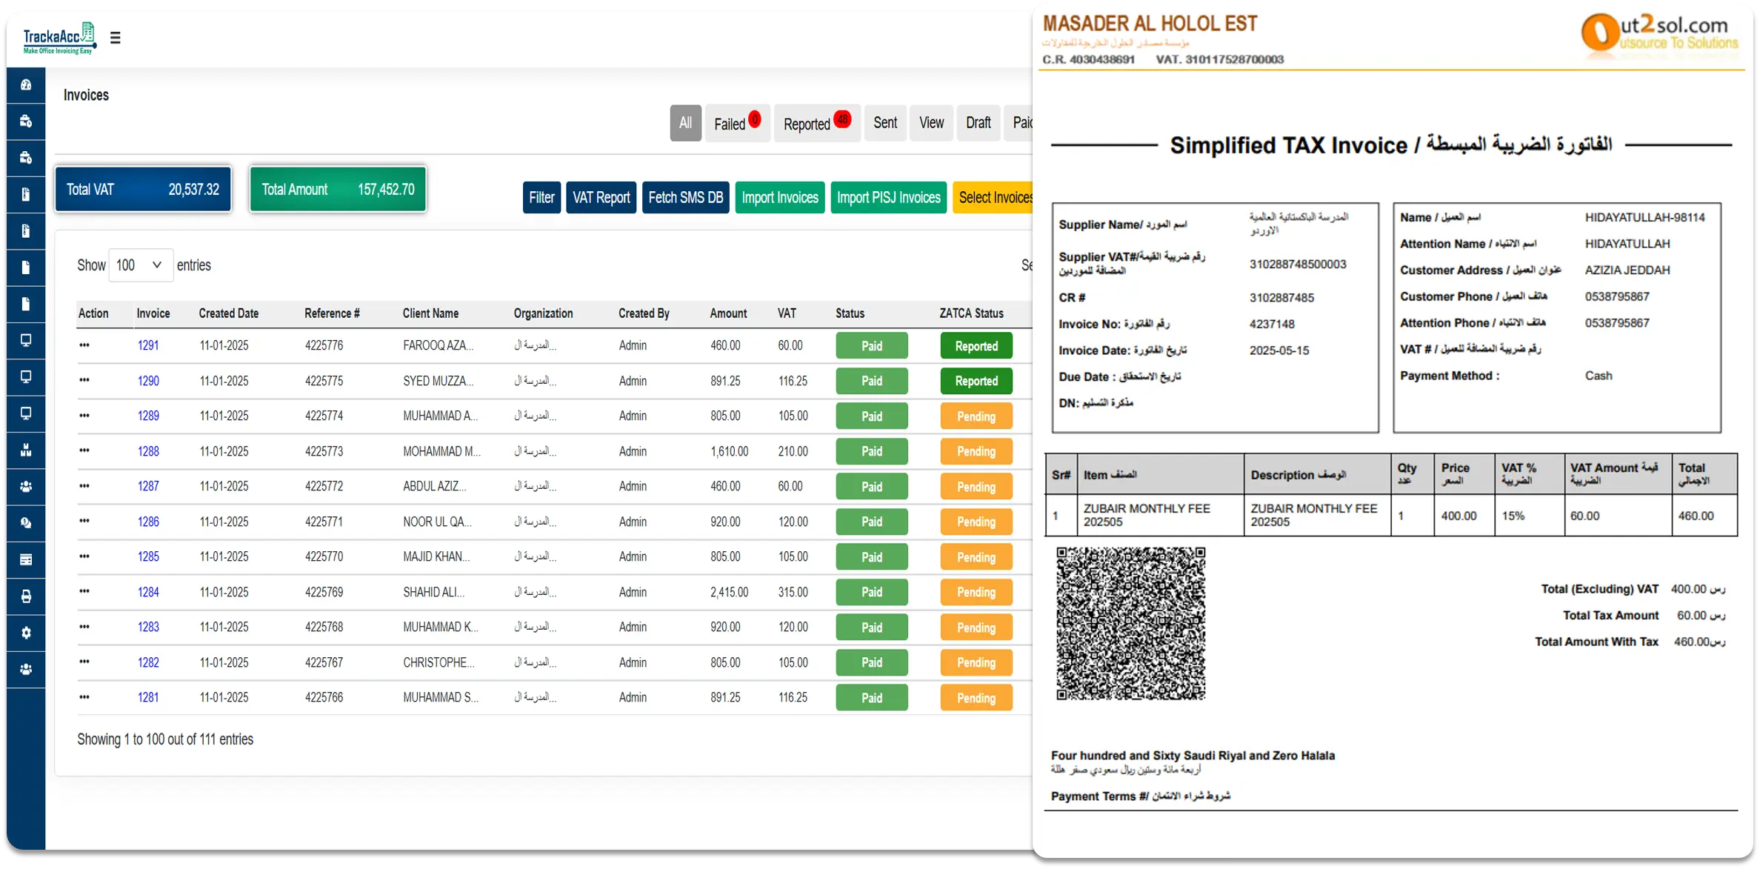The width and height of the screenshot is (1760, 869).
Task: Click the Filter button
Action: point(541,198)
